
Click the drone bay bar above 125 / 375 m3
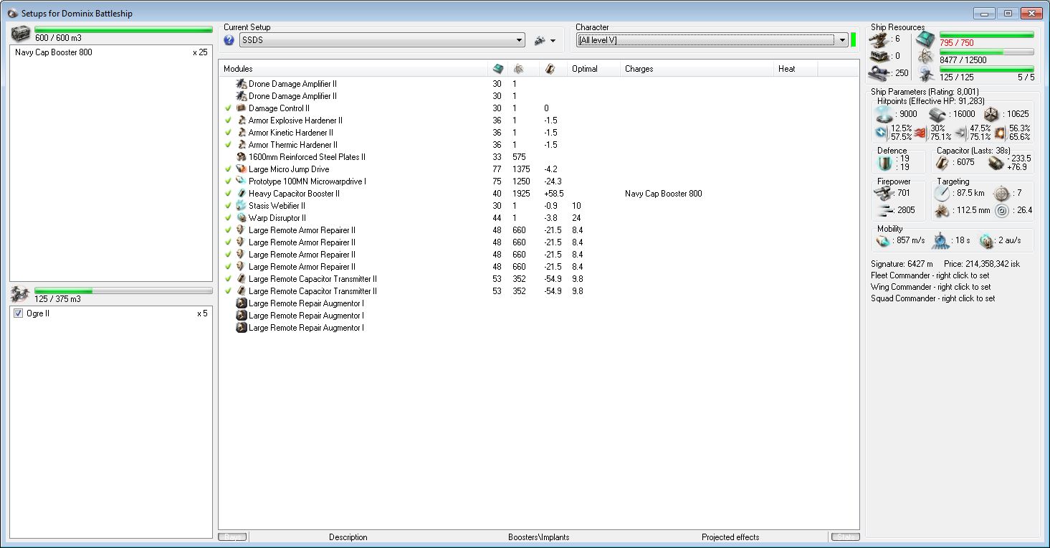pos(124,291)
